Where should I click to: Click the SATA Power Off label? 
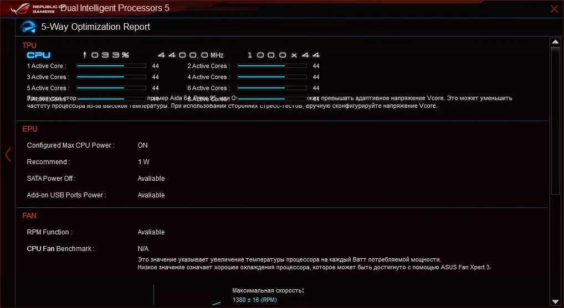point(51,179)
